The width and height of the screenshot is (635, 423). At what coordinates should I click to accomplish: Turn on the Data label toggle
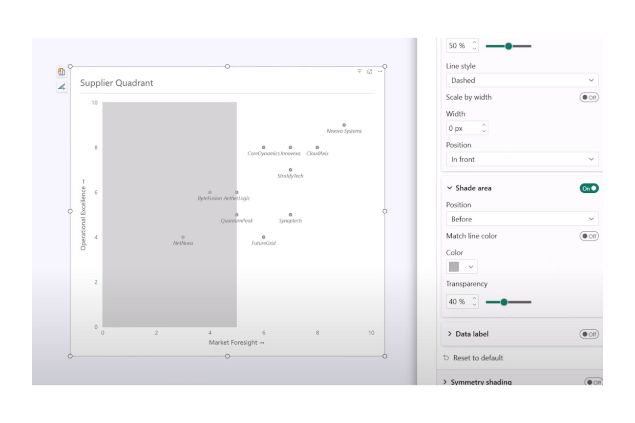coord(589,334)
